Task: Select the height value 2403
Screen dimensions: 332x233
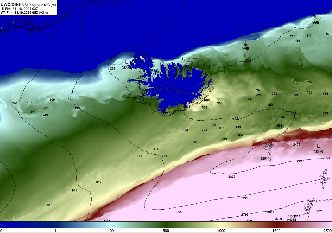Action: pos(297,145)
